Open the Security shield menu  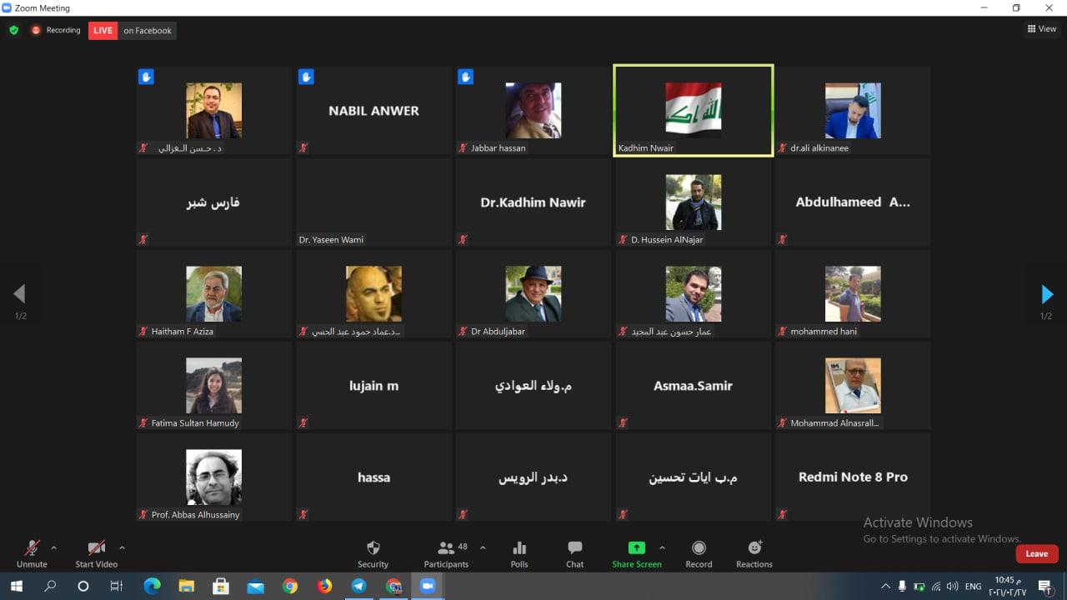click(373, 553)
